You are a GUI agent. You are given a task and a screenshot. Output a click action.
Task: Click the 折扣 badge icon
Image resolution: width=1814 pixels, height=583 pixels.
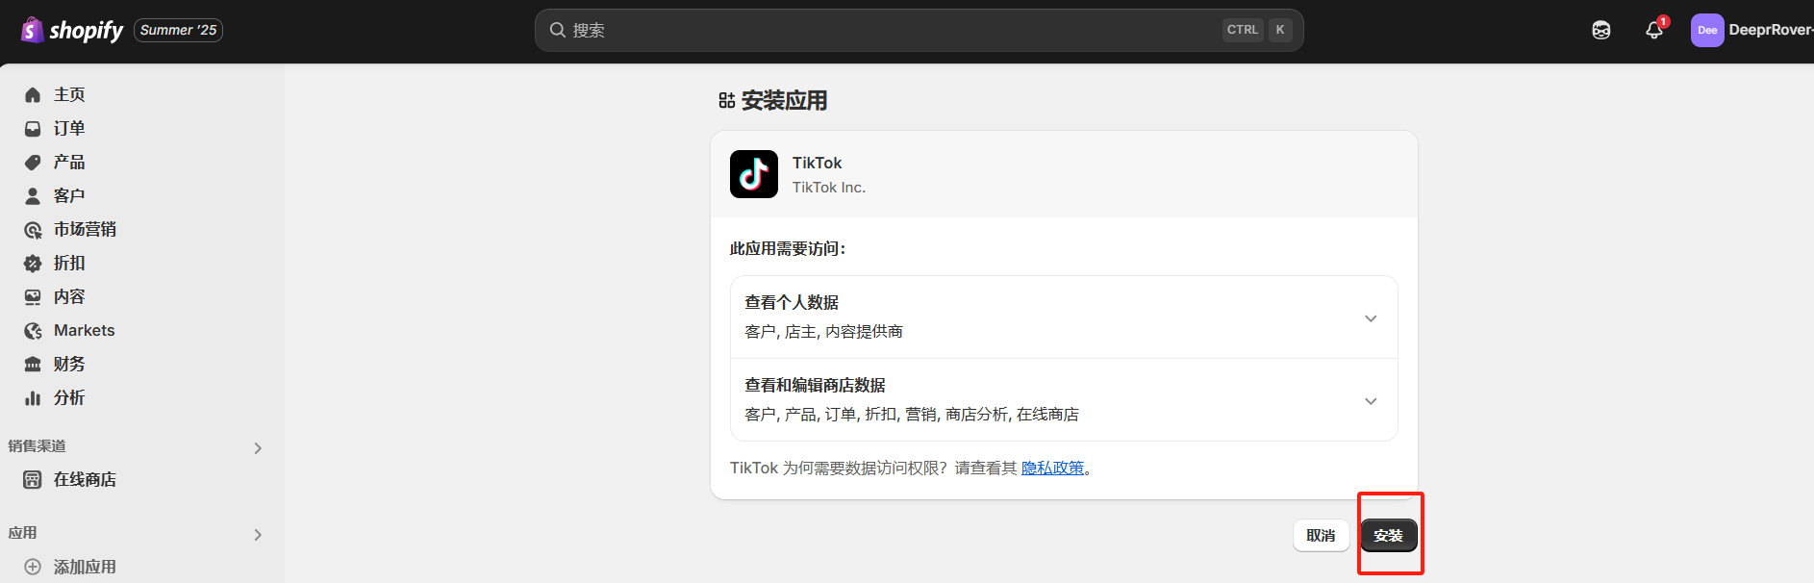(x=33, y=263)
